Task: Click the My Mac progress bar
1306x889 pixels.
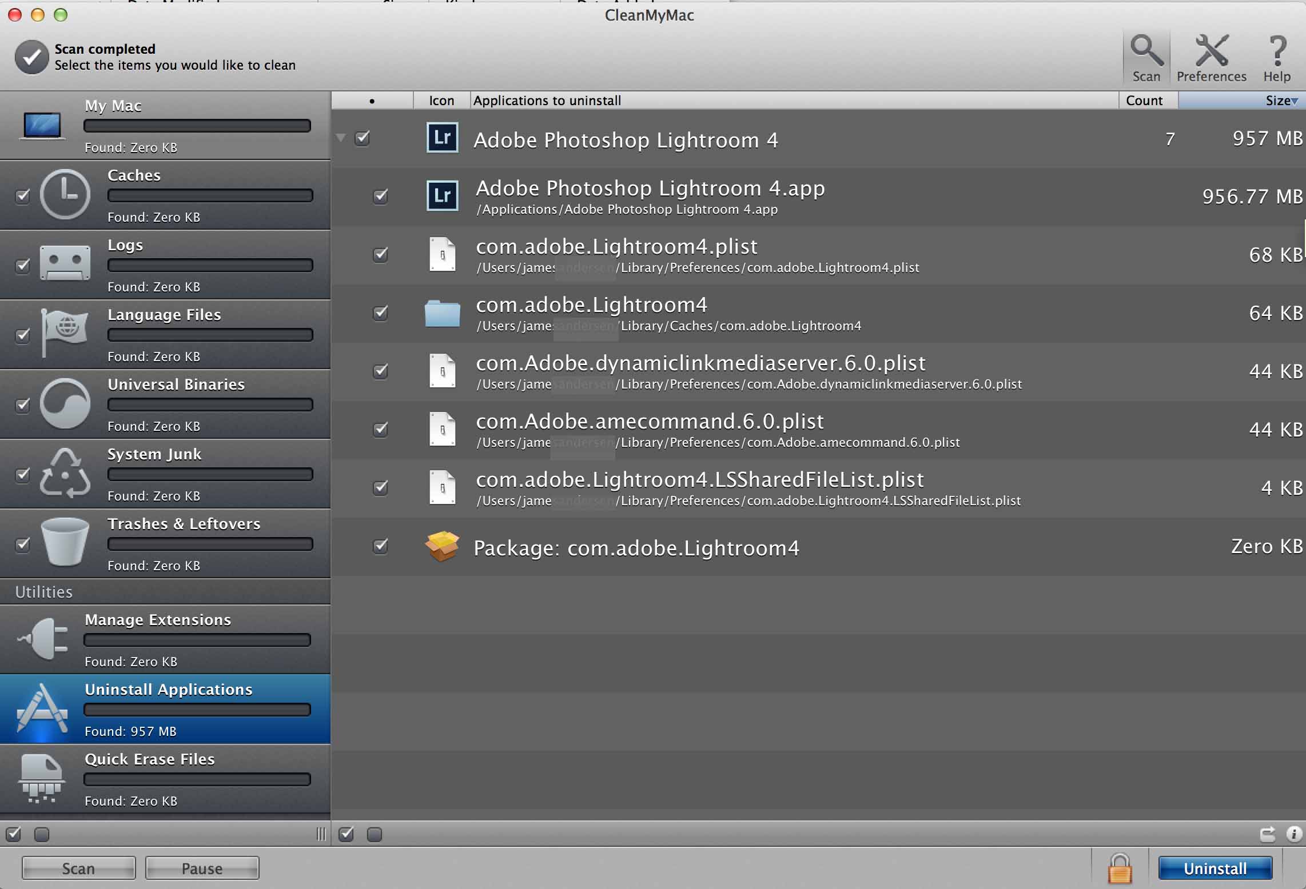Action: tap(197, 126)
